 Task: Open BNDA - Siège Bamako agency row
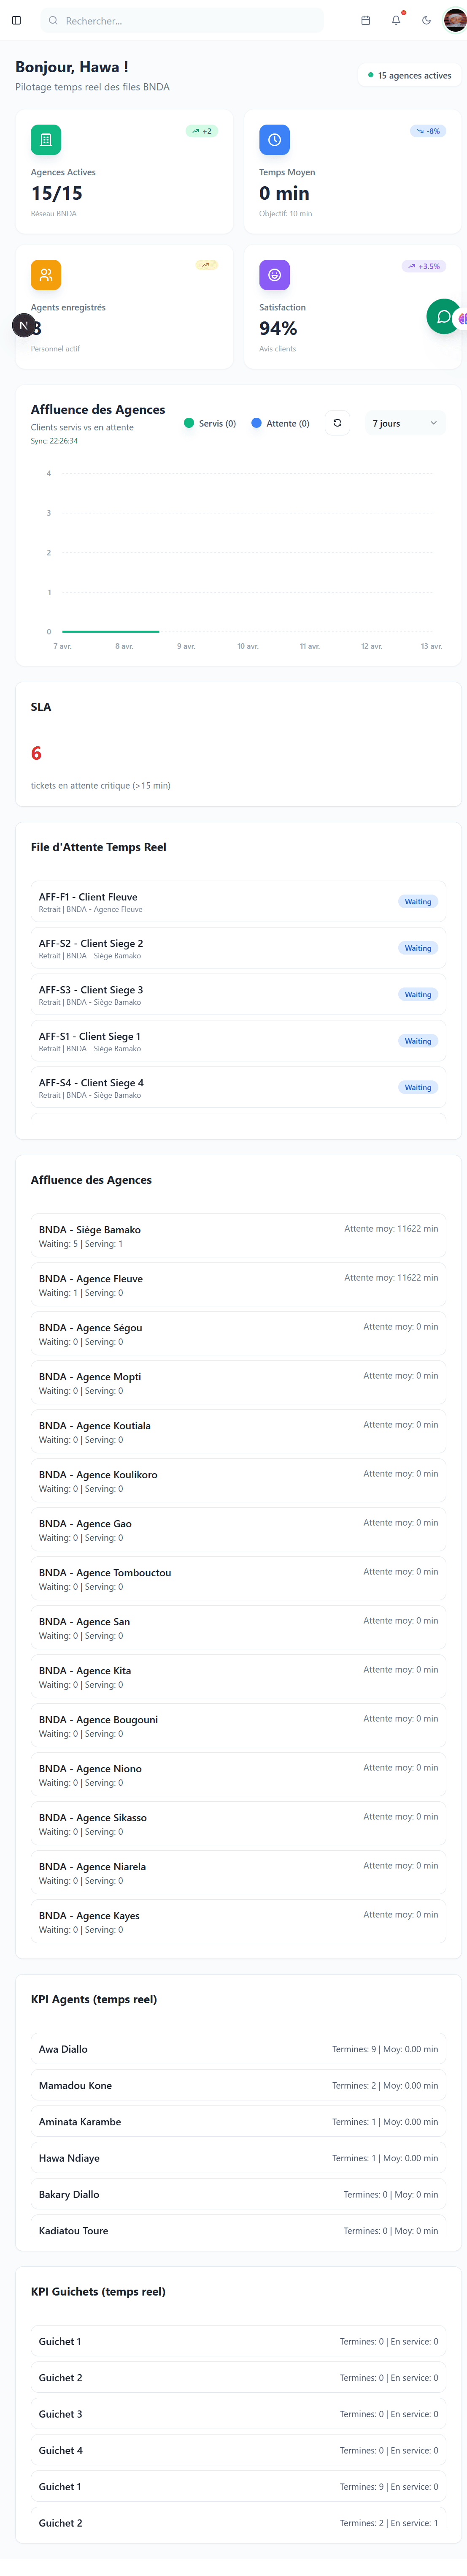click(x=238, y=1236)
